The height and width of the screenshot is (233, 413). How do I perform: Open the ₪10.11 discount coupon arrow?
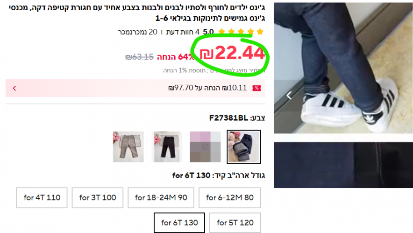click(14, 88)
